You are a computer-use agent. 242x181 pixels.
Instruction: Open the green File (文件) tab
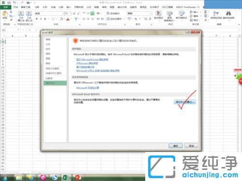pos(5,7)
